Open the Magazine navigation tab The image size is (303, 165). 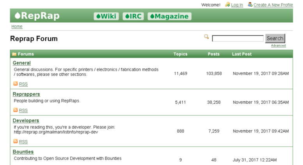click(170, 16)
